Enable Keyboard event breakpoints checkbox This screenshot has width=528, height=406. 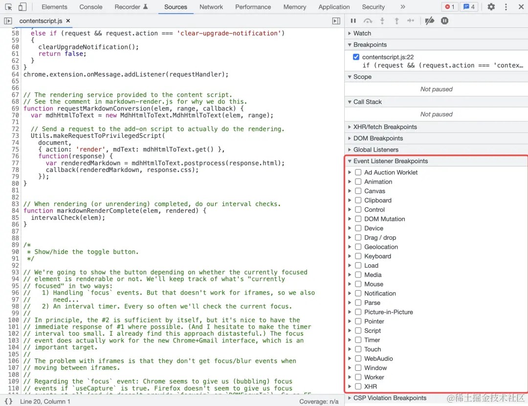click(x=358, y=256)
